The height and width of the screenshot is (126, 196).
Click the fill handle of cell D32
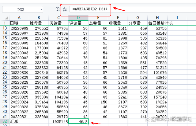[88, 124]
